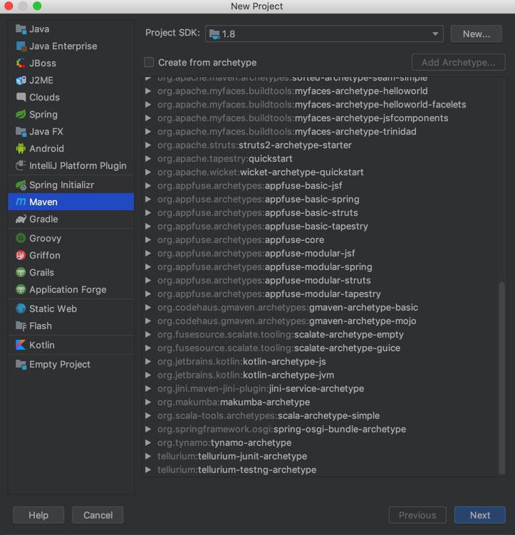The height and width of the screenshot is (535, 515).
Task: Expand myfaces-archetype-helloworld-facelets node
Action: 148,105
